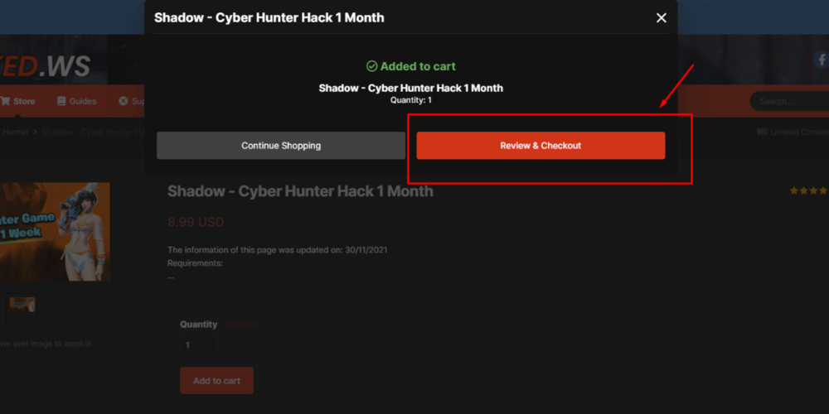Screen dimensions: 829x414
Task: Click the green Added to cart checkmark
Action: coord(371,66)
